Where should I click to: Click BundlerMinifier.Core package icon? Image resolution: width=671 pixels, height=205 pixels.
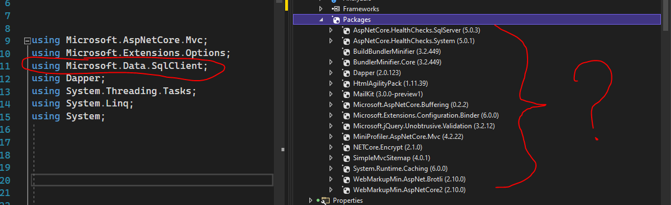(x=346, y=62)
